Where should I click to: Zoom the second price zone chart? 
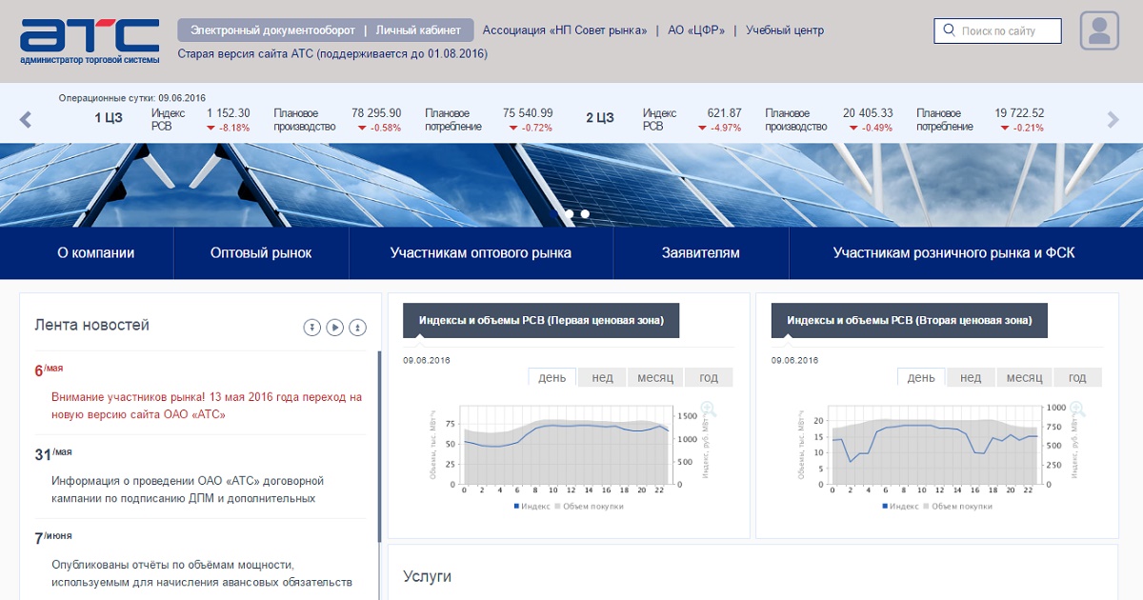1076,410
